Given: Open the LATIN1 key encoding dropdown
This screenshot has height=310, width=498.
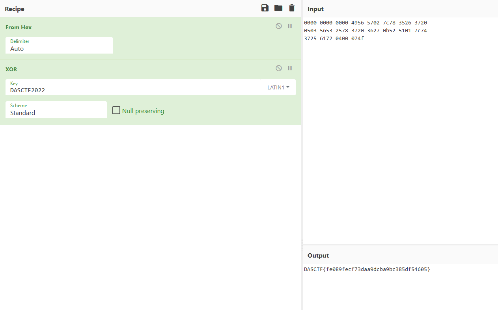Looking at the screenshot, I should click(x=278, y=87).
